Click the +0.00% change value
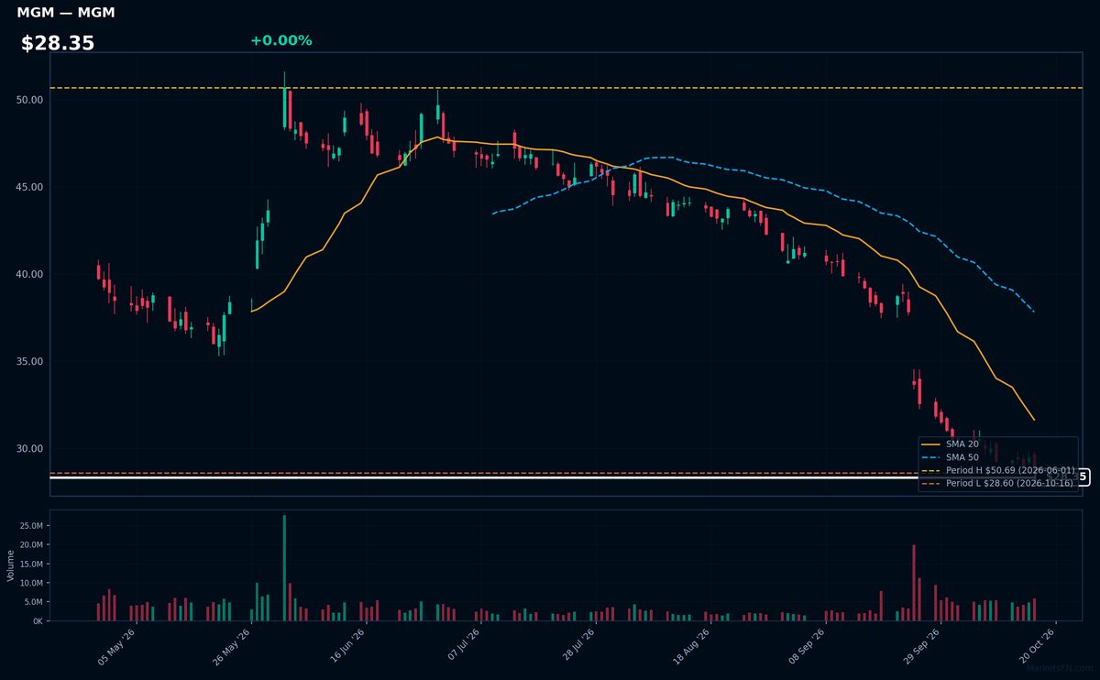The height and width of the screenshot is (680, 1100). (280, 40)
